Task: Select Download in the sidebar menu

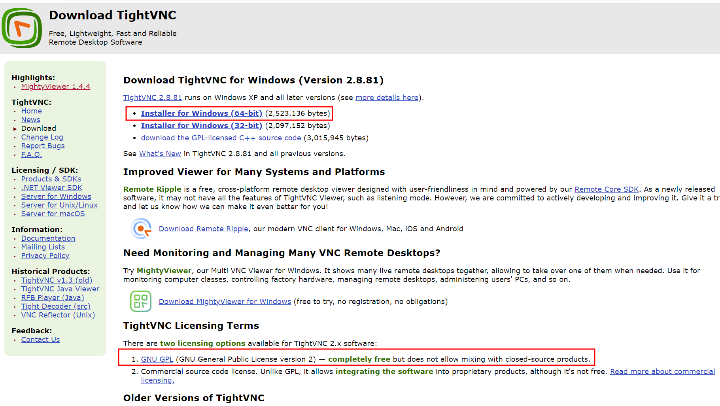Action: [39, 128]
